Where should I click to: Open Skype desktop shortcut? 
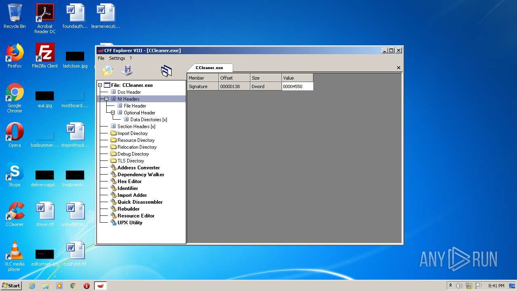[15, 175]
